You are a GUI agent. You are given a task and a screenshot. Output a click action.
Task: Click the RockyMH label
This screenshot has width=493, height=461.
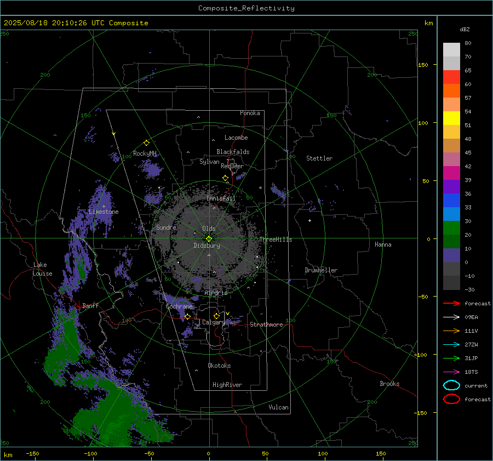point(145,153)
